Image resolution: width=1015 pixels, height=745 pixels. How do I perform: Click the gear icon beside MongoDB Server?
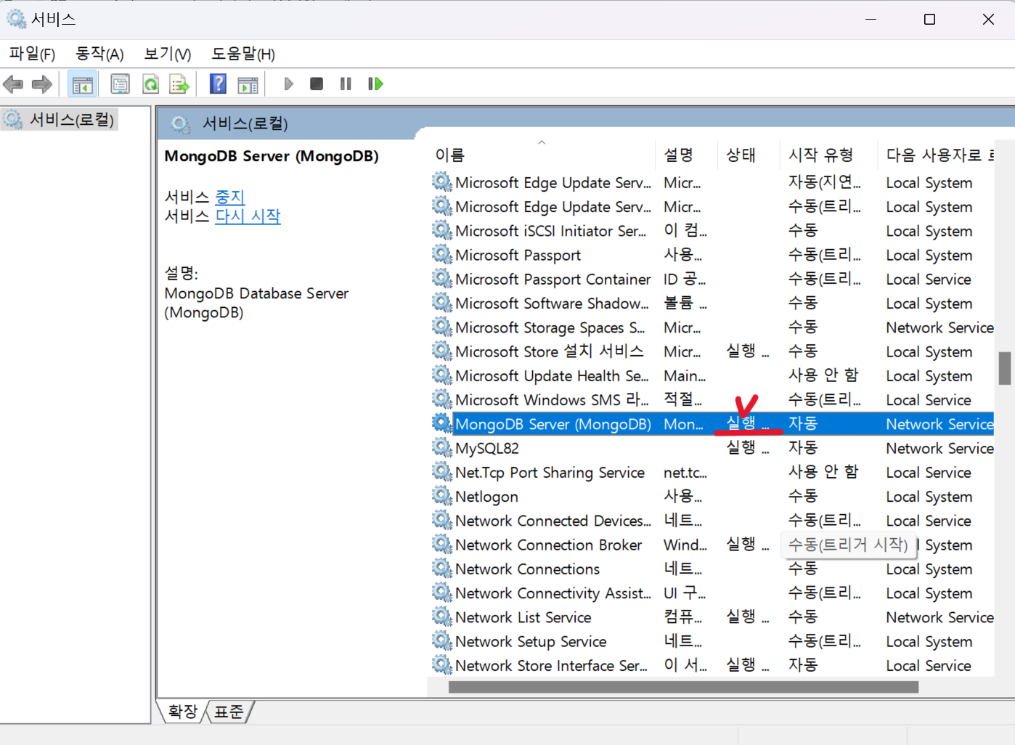click(x=442, y=423)
